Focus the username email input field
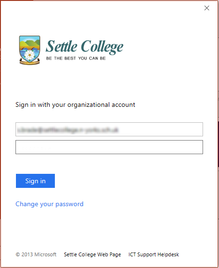 pyautogui.click(x=109, y=129)
